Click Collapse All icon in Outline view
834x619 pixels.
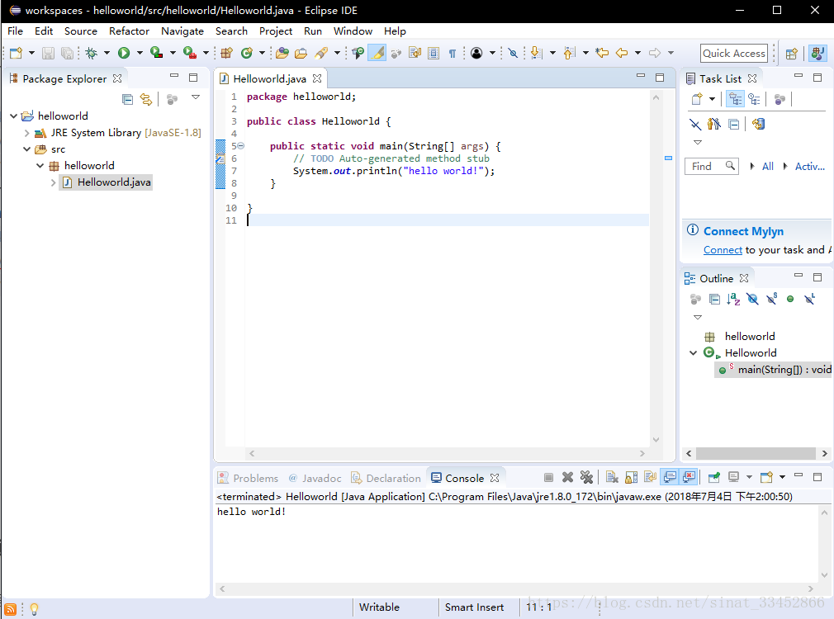715,300
